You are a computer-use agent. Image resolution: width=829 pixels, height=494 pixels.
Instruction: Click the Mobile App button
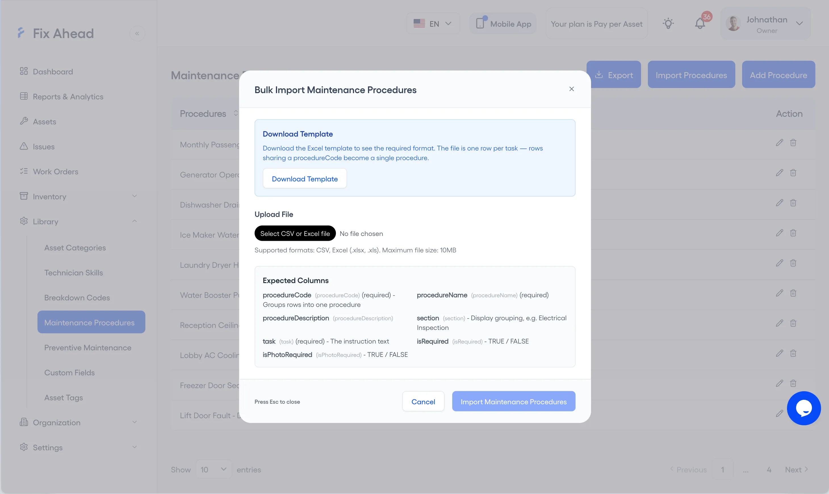coord(503,23)
